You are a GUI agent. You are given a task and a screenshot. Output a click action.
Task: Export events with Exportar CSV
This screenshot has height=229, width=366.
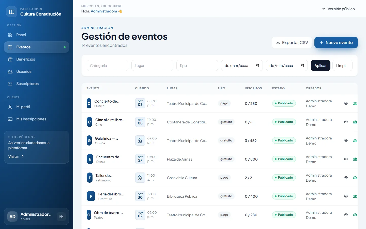pyautogui.click(x=292, y=42)
